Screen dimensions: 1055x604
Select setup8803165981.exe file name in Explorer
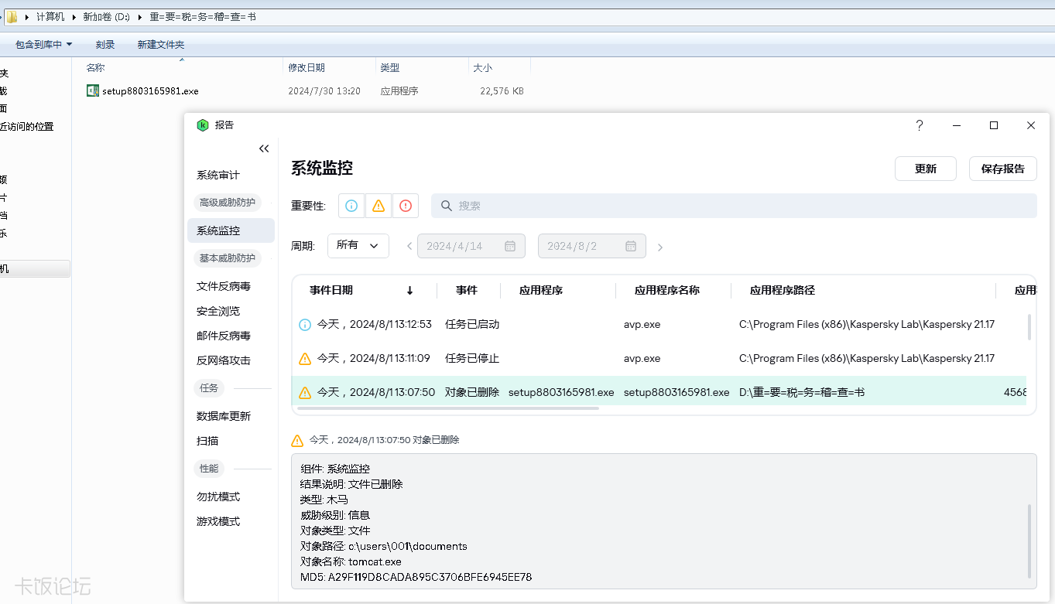[150, 90]
